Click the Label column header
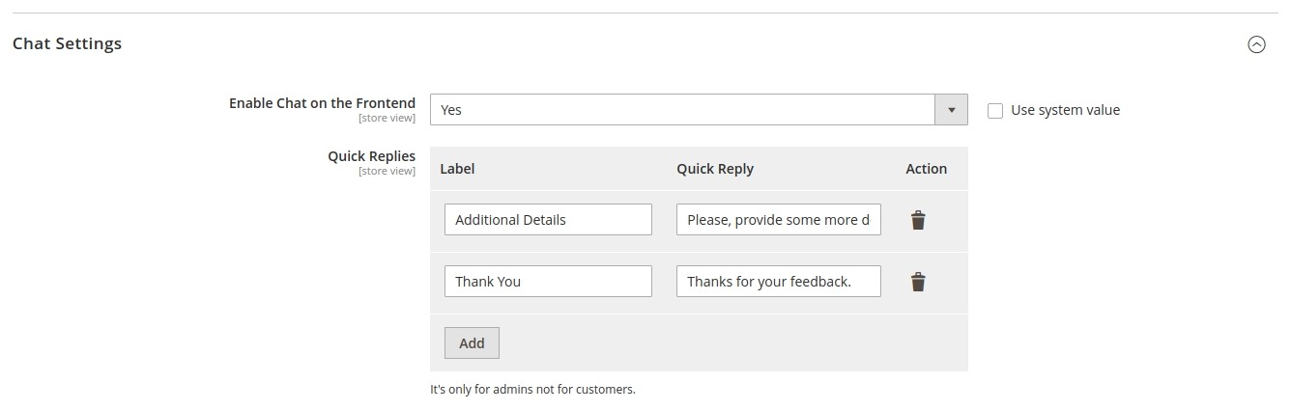 tap(457, 169)
